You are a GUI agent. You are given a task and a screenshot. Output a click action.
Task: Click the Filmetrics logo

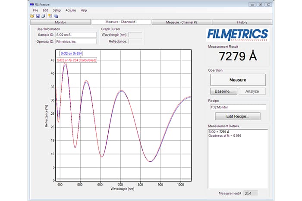tap(238, 35)
